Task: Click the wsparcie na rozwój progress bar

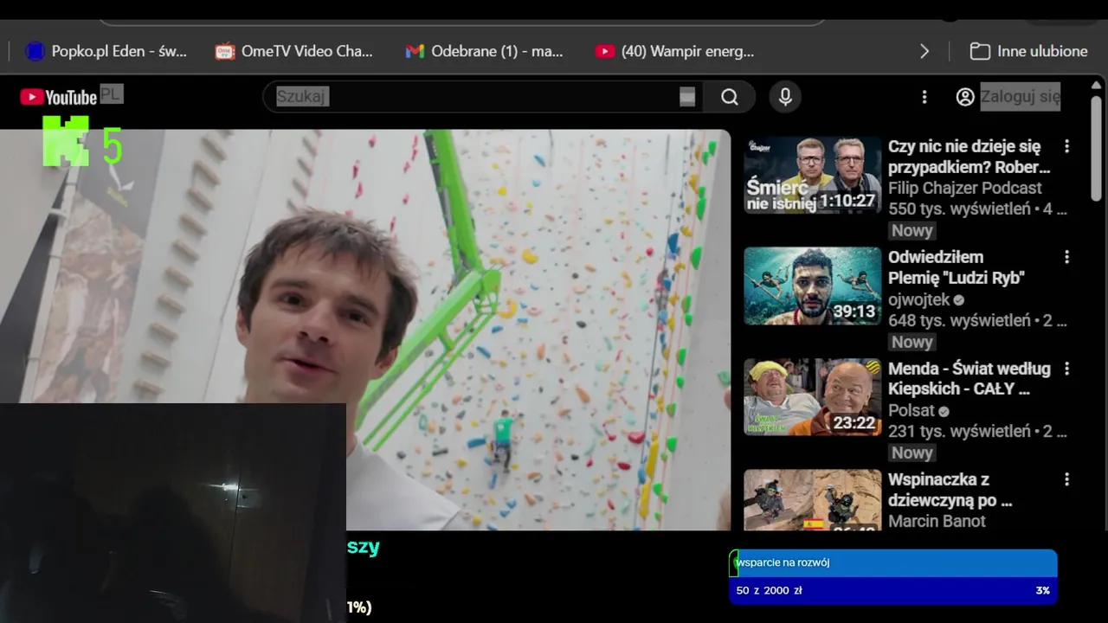Action: (x=893, y=562)
